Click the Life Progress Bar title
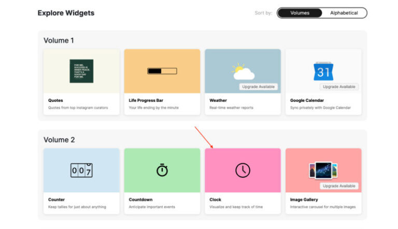Image resolution: width=398 pixels, height=229 pixels. 147,100
